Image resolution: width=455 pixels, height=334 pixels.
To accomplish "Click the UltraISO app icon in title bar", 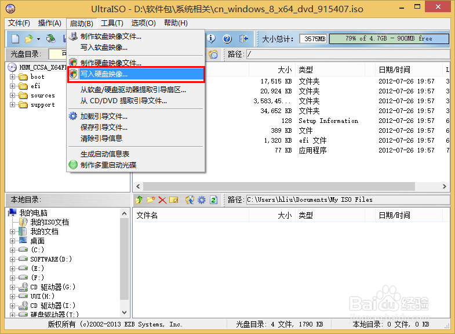I will (10, 9).
